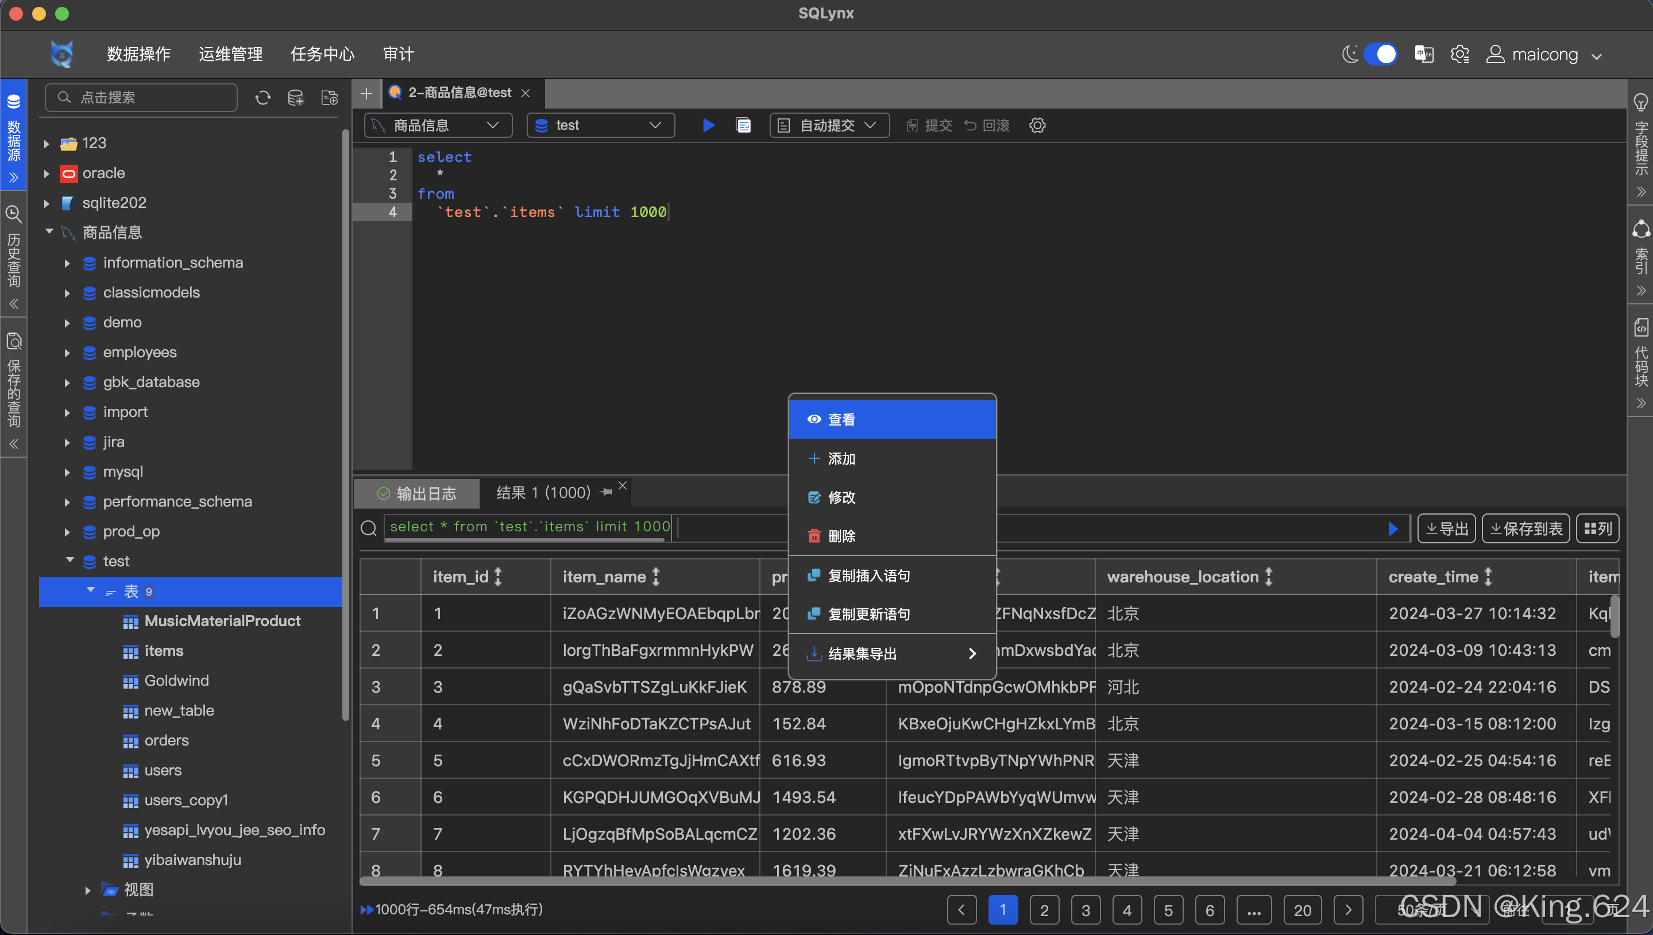Open settings with the top gear icon

point(1459,55)
